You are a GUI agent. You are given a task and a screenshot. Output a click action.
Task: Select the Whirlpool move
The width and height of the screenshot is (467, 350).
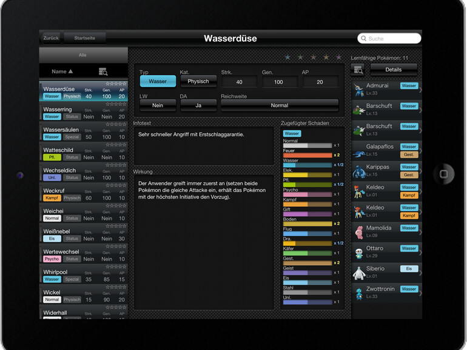pos(84,274)
